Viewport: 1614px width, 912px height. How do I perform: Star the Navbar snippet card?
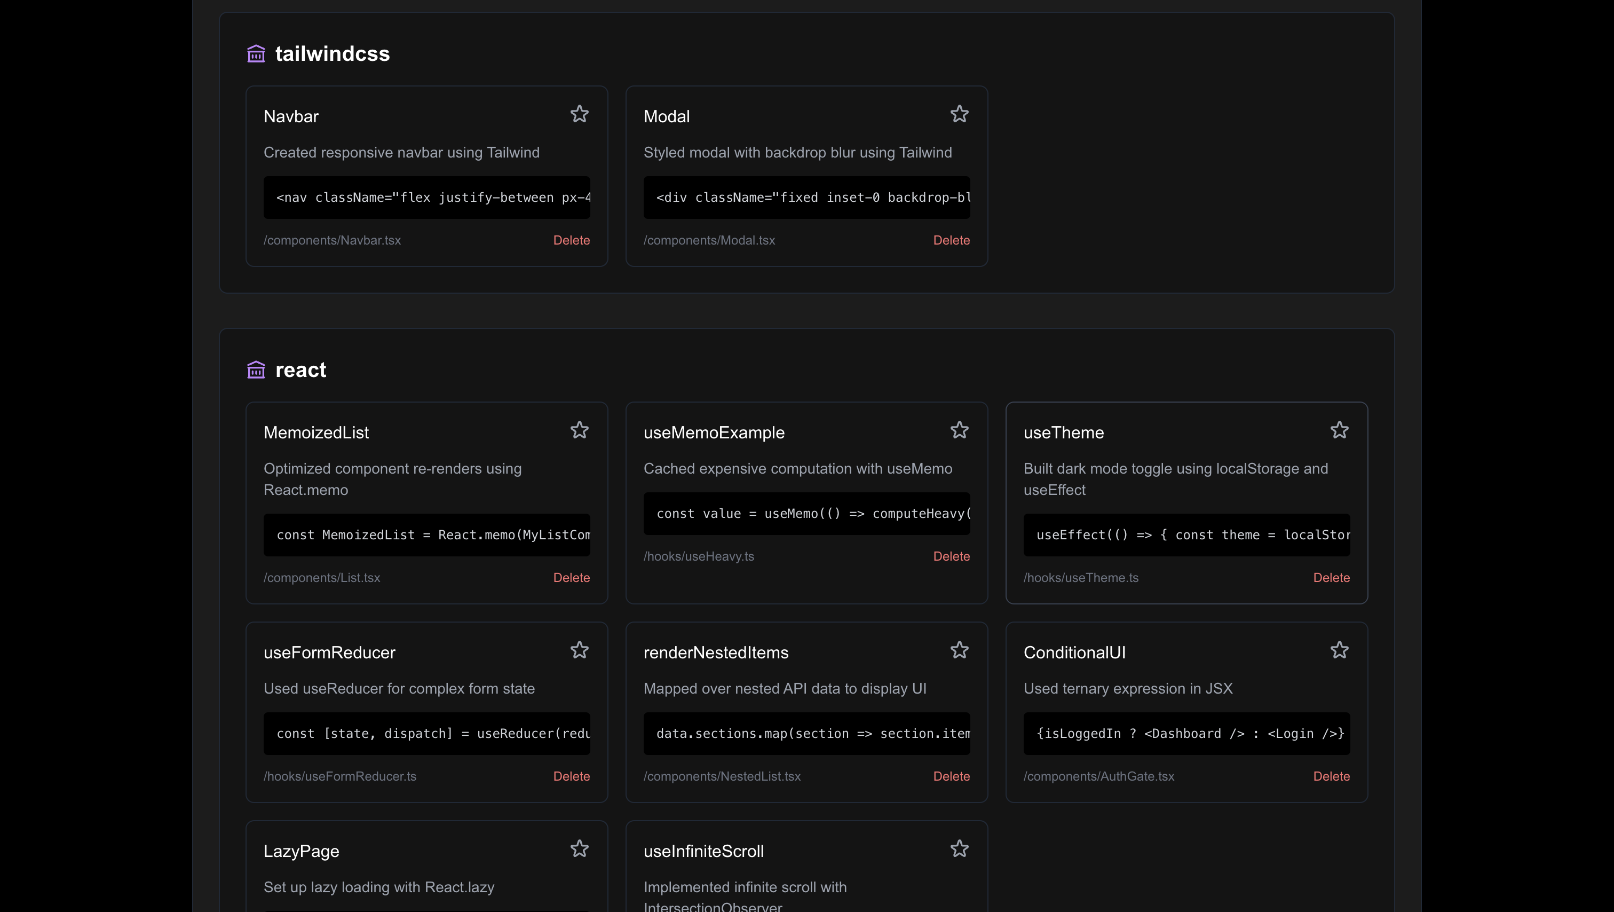(x=580, y=114)
